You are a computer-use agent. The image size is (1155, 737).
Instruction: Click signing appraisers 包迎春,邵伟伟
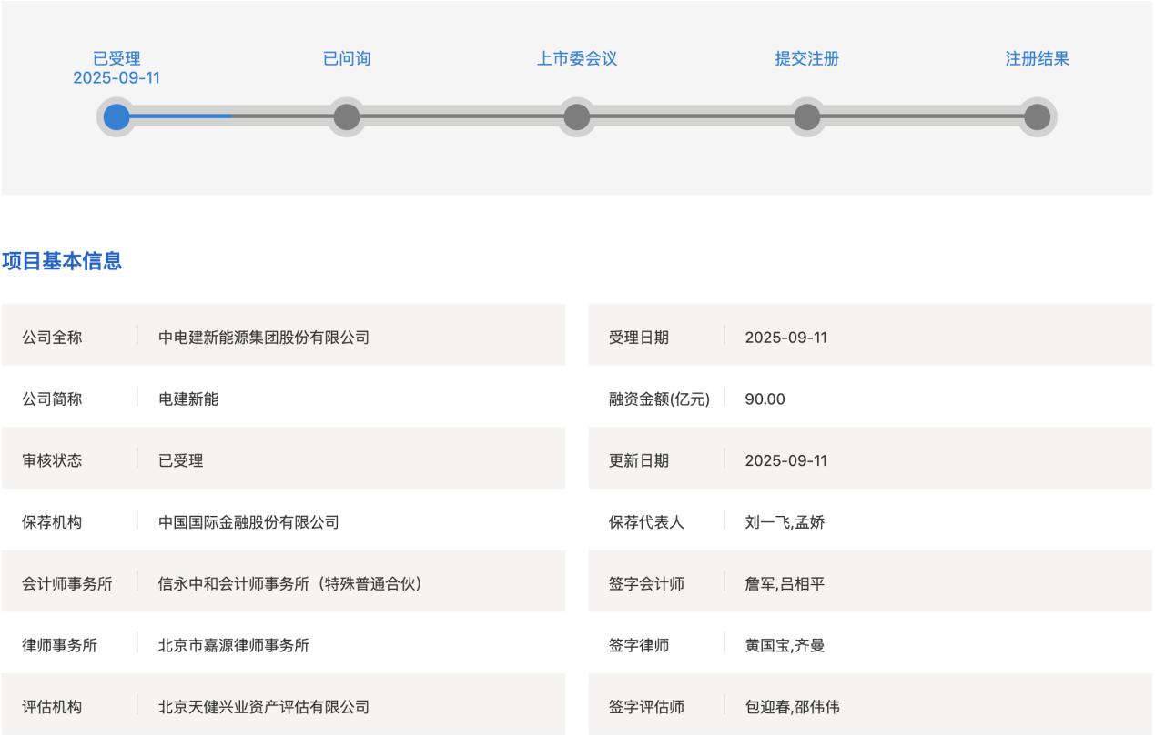click(x=793, y=706)
